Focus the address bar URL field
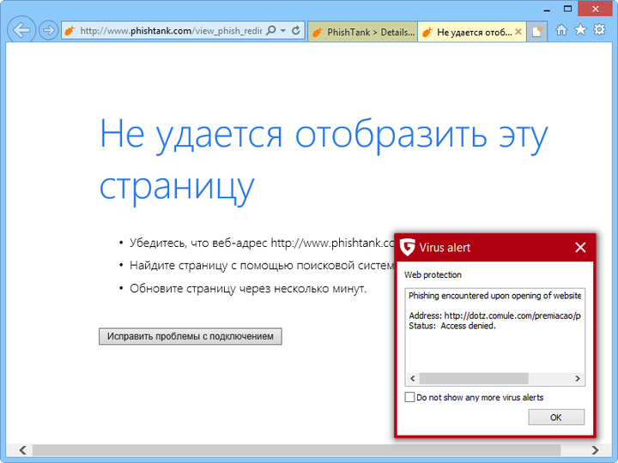Screen dimensions: 618x463 tap(171, 31)
